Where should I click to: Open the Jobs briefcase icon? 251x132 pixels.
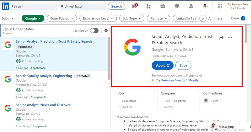[163, 6]
